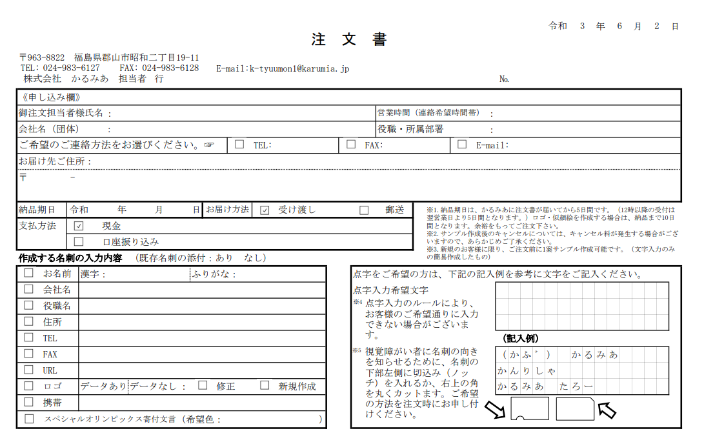Click the right arrow pointing to cut-corner card
This screenshot has width=704, height=442.
(607, 410)
